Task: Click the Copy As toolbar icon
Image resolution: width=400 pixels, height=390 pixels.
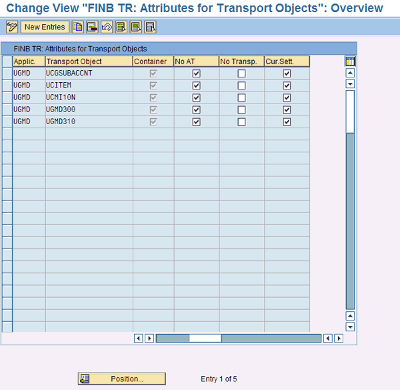Action: (78, 27)
